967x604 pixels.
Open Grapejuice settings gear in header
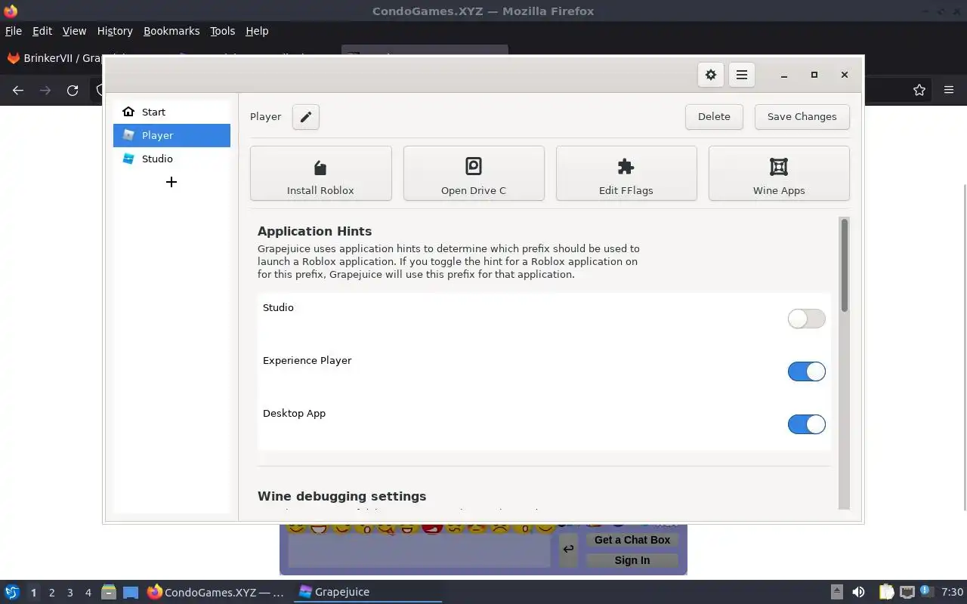coord(710,75)
